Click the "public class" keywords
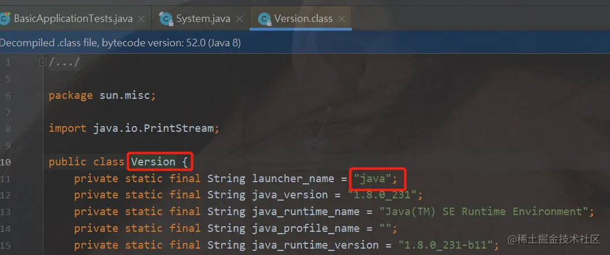Image resolution: width=610 pixels, height=255 pixels. click(x=87, y=162)
